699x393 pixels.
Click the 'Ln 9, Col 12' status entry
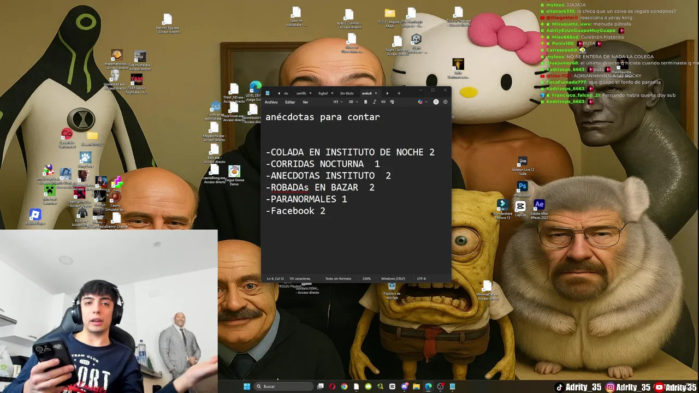(275, 278)
